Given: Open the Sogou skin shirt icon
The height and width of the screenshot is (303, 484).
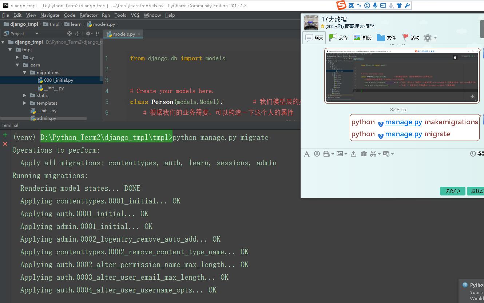Looking at the screenshot, I should pyautogui.click(x=399, y=5).
